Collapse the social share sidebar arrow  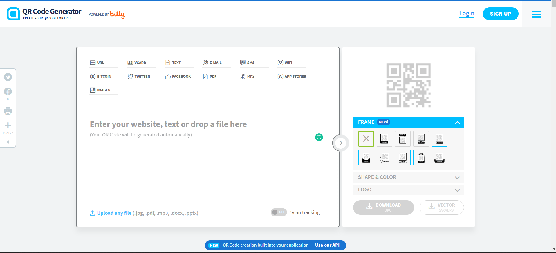(x=8, y=142)
